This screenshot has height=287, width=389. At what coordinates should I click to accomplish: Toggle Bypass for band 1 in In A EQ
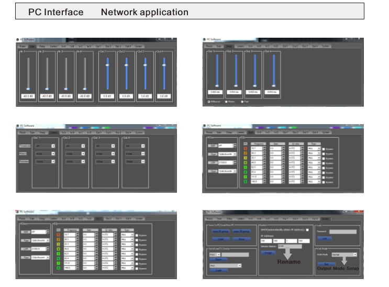tap(324, 149)
